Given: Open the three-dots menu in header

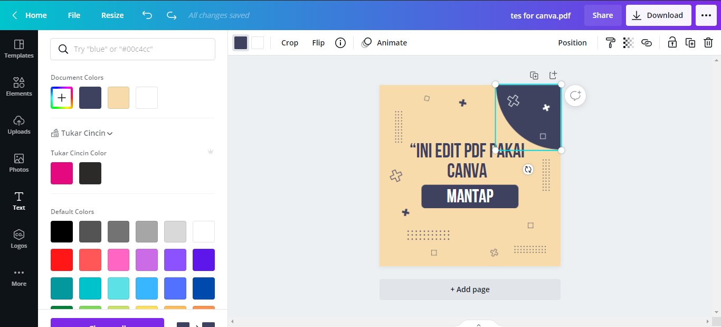Looking at the screenshot, I should pyautogui.click(x=706, y=15).
